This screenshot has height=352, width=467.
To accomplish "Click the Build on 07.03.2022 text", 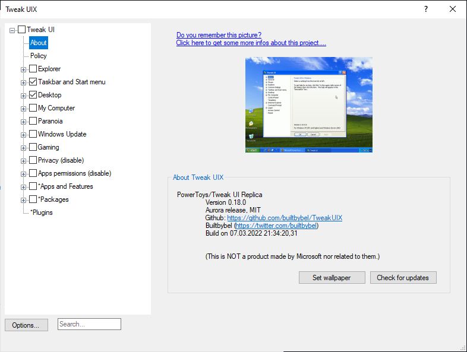I will click(x=251, y=233).
